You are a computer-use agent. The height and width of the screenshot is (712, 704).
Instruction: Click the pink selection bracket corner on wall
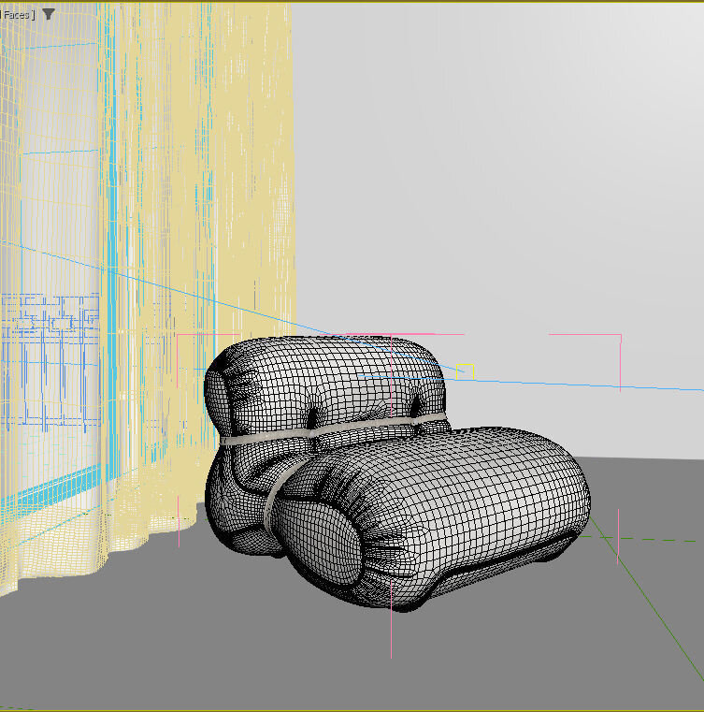619,336
